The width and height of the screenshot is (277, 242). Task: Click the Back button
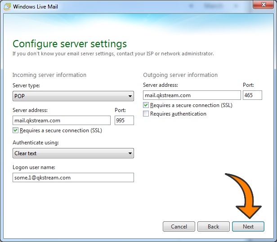point(214,226)
